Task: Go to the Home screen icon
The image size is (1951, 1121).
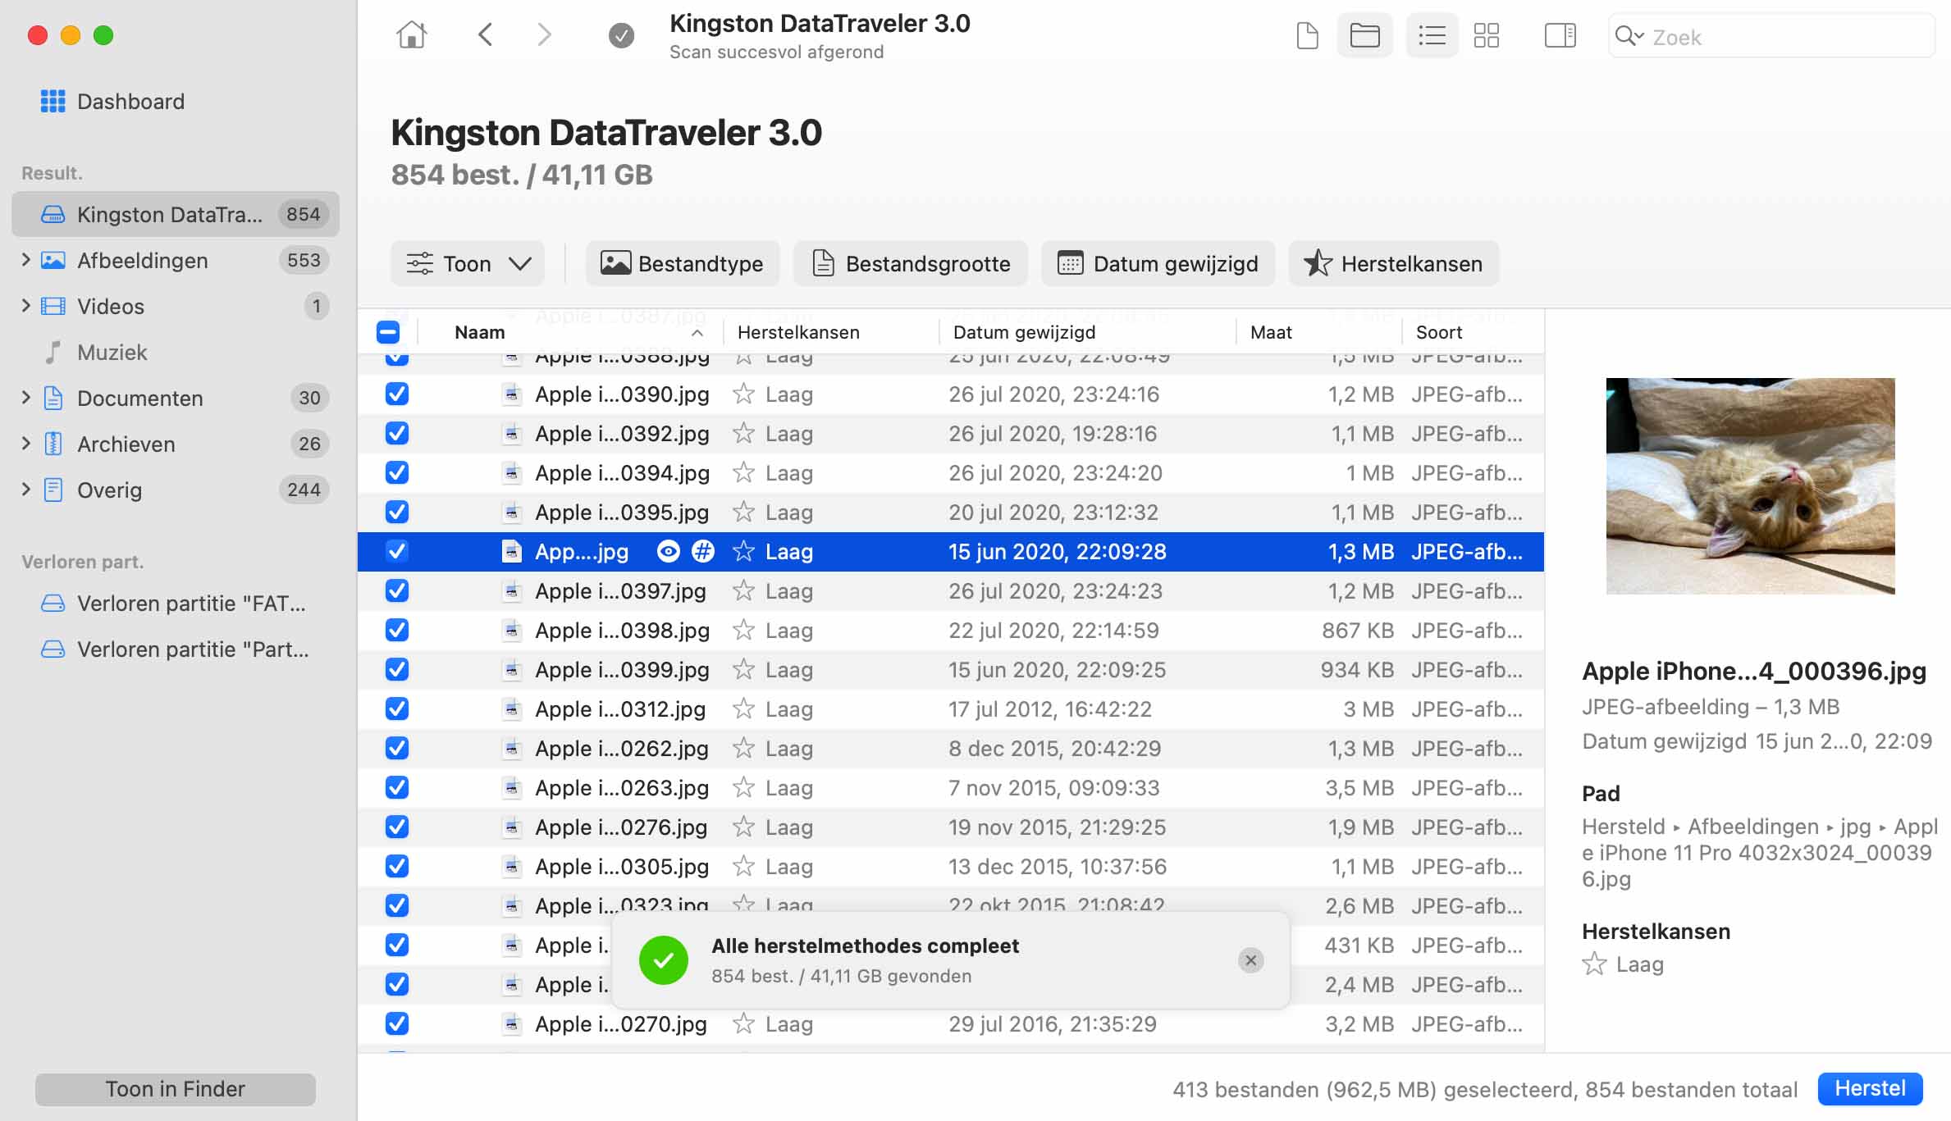Action: pos(412,35)
